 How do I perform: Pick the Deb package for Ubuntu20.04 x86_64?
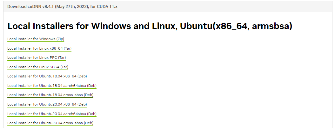[x=47, y=104]
